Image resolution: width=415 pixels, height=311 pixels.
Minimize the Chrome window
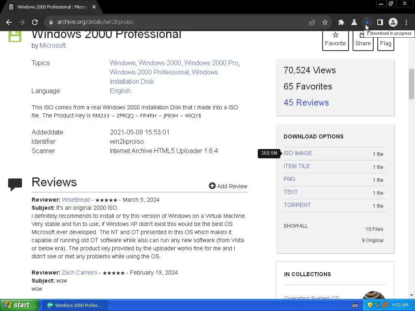(x=381, y=4)
